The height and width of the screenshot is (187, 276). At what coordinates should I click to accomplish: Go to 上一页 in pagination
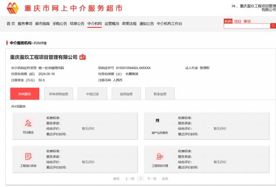click(x=130, y=179)
